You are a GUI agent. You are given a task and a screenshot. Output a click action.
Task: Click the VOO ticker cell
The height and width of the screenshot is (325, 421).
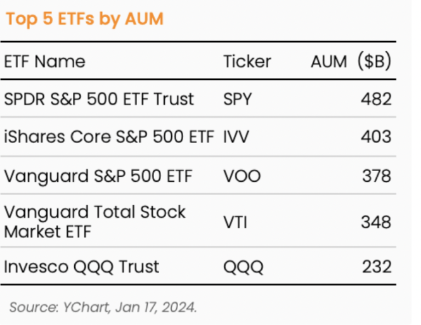tap(242, 176)
